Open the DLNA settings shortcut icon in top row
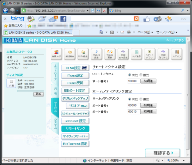 [x=83, y=54]
